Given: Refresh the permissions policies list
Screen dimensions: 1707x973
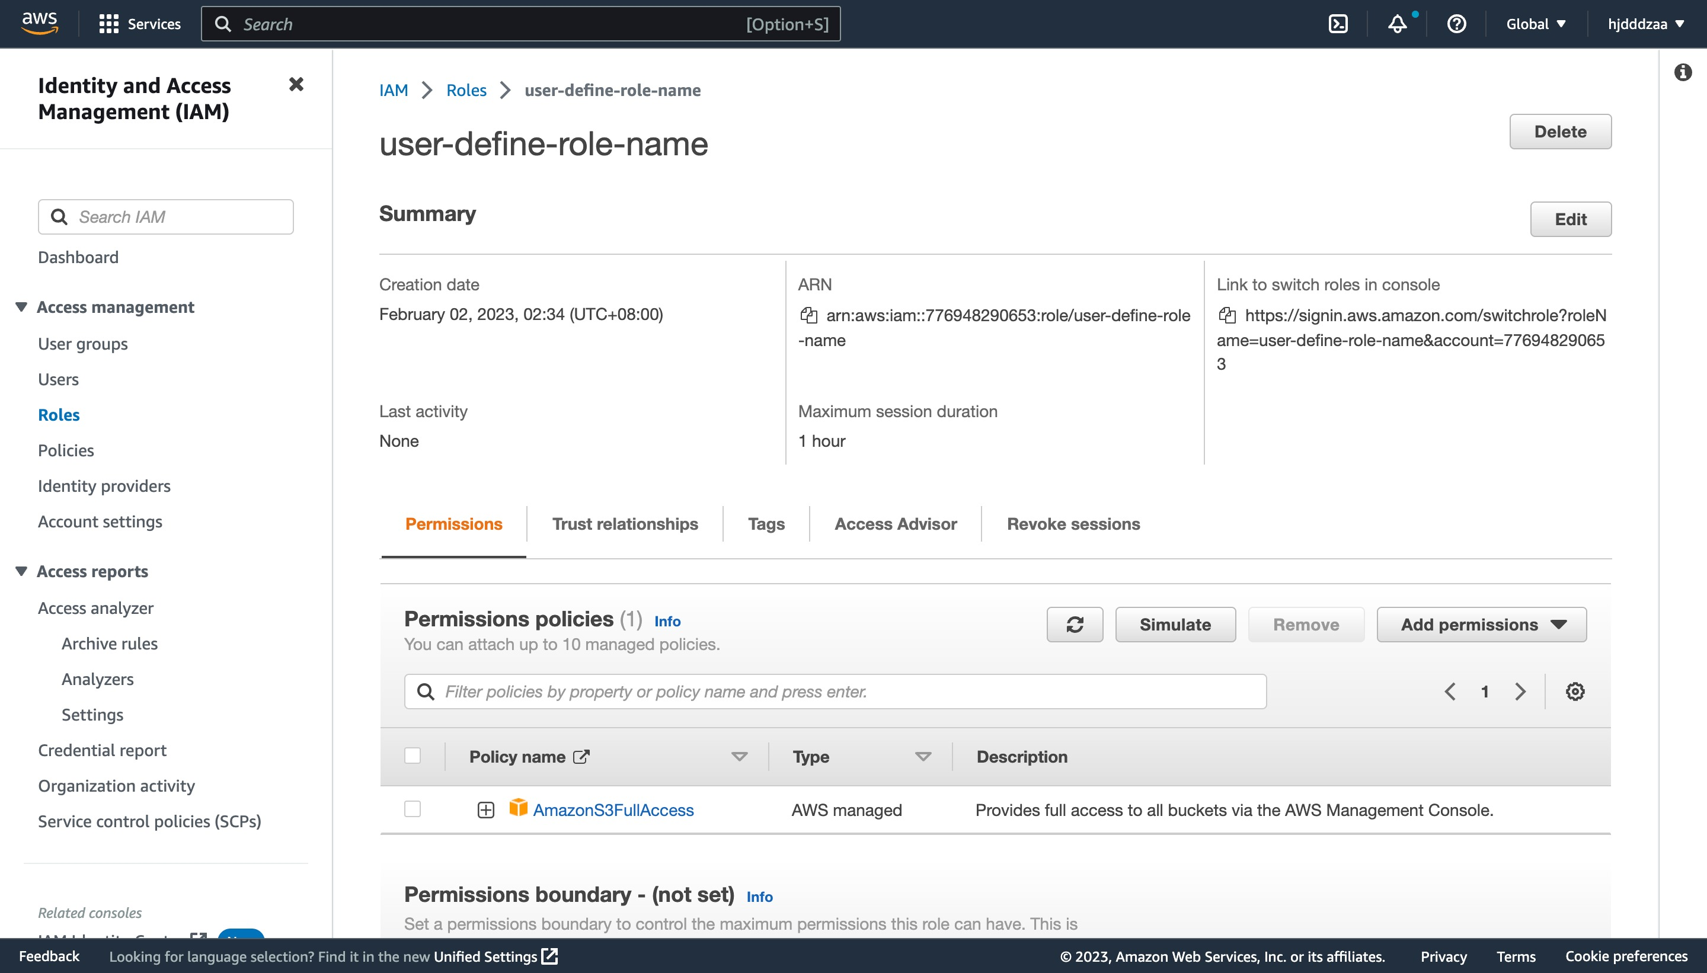Looking at the screenshot, I should pos(1074,625).
